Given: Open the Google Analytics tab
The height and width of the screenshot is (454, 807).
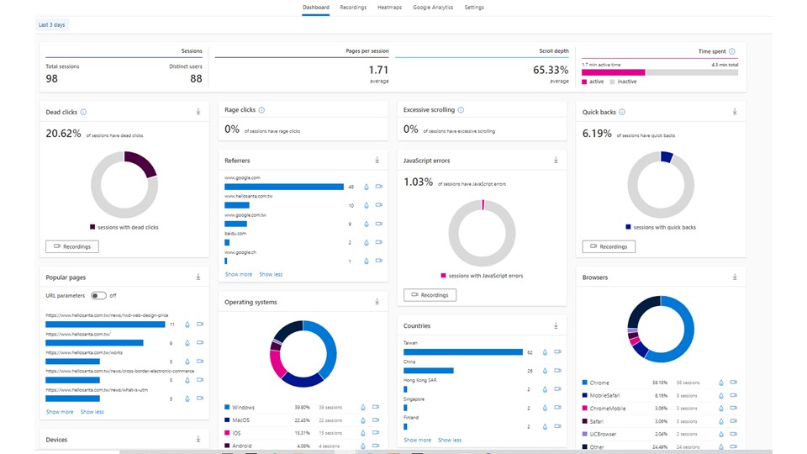Looking at the screenshot, I should pyautogui.click(x=433, y=8).
